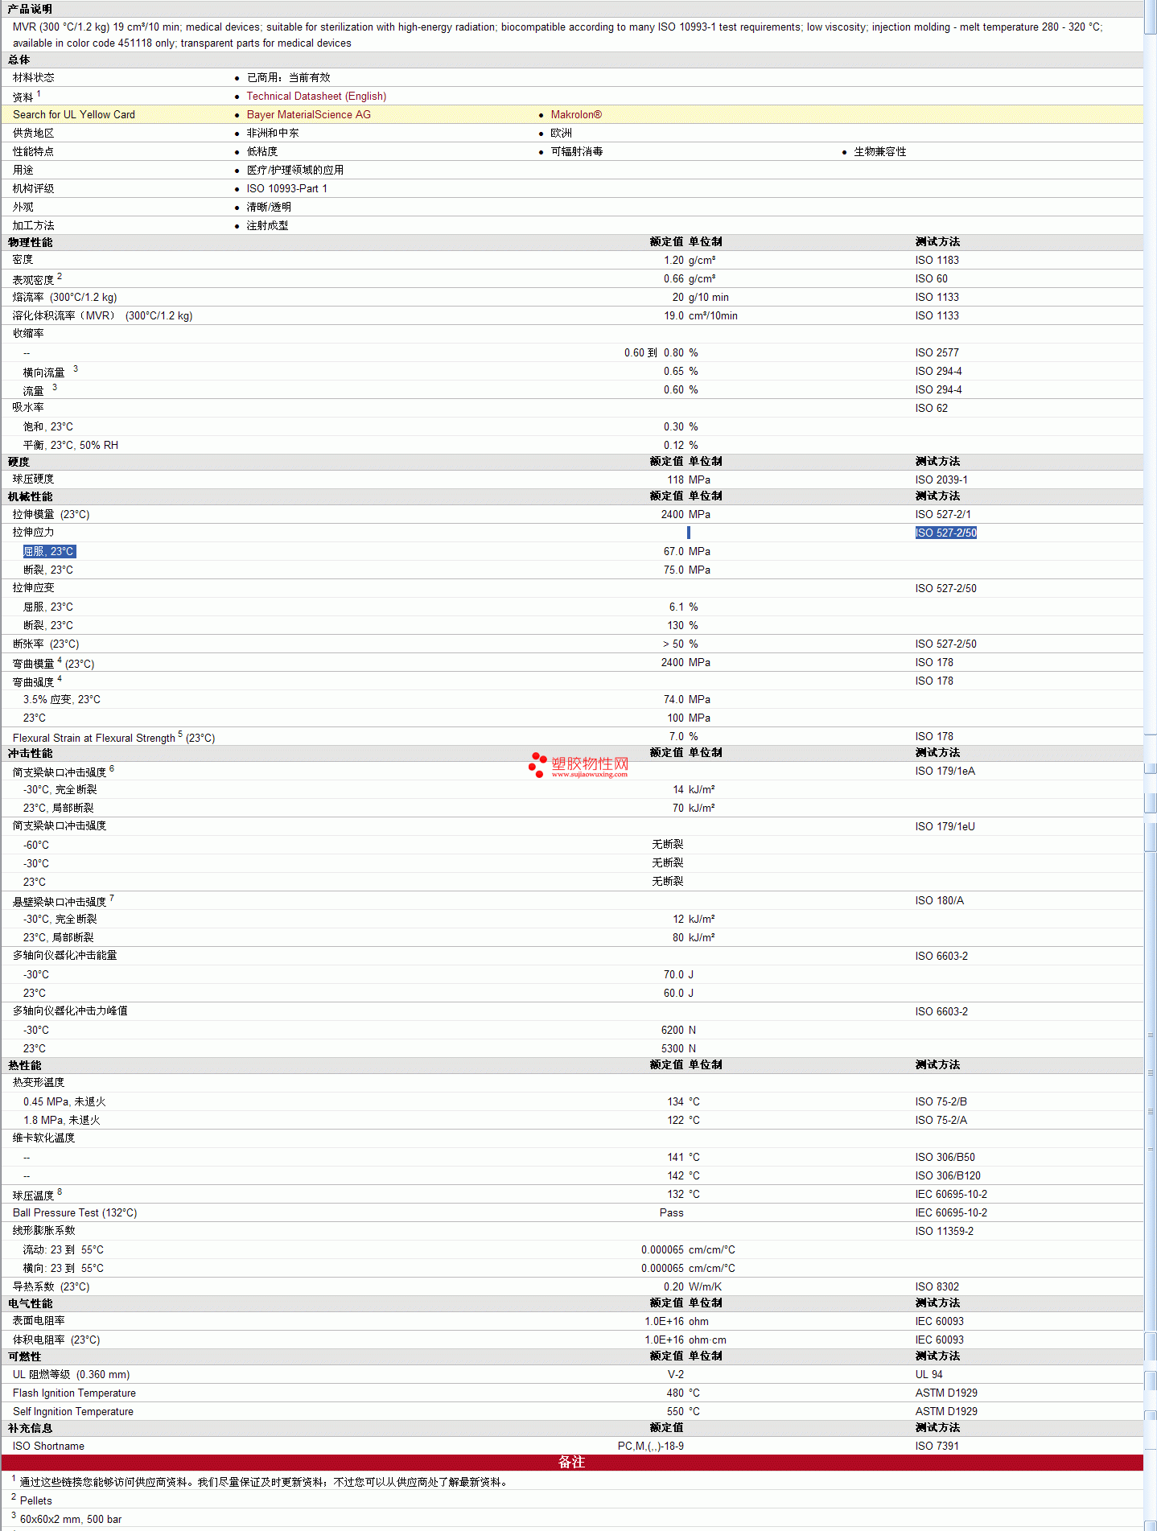
Task: Click the 'ISO 179/1eU' test method
Action: [x=945, y=827]
